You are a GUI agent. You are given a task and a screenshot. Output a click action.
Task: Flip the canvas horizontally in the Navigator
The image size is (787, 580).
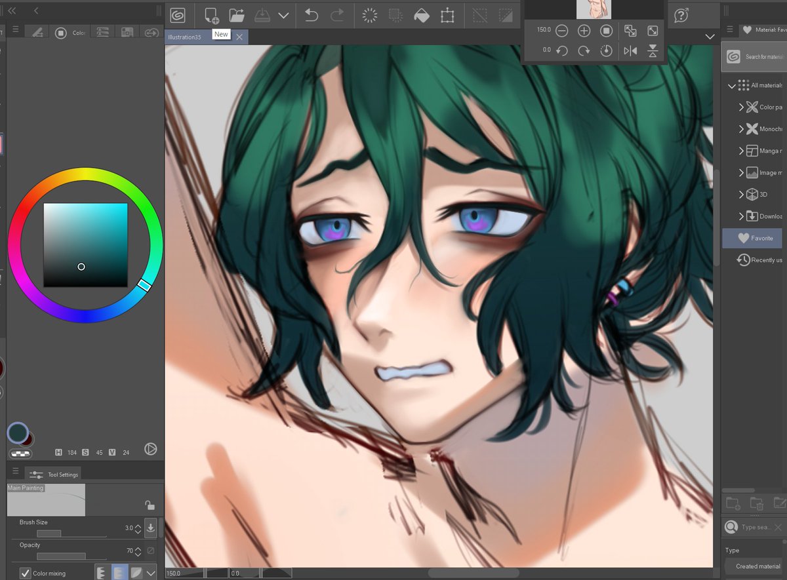click(x=630, y=50)
